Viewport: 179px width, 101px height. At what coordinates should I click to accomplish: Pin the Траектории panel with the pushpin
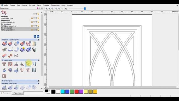coord(40,8)
